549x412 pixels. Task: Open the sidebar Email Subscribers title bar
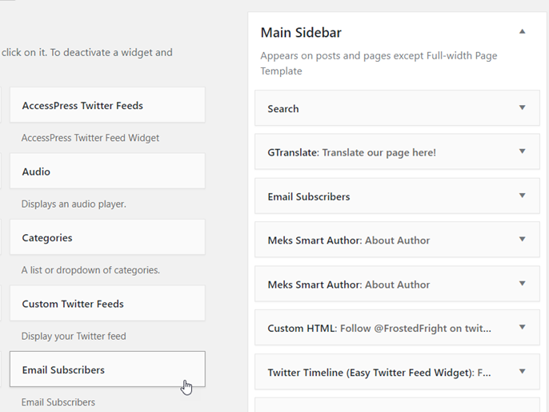tap(398, 196)
